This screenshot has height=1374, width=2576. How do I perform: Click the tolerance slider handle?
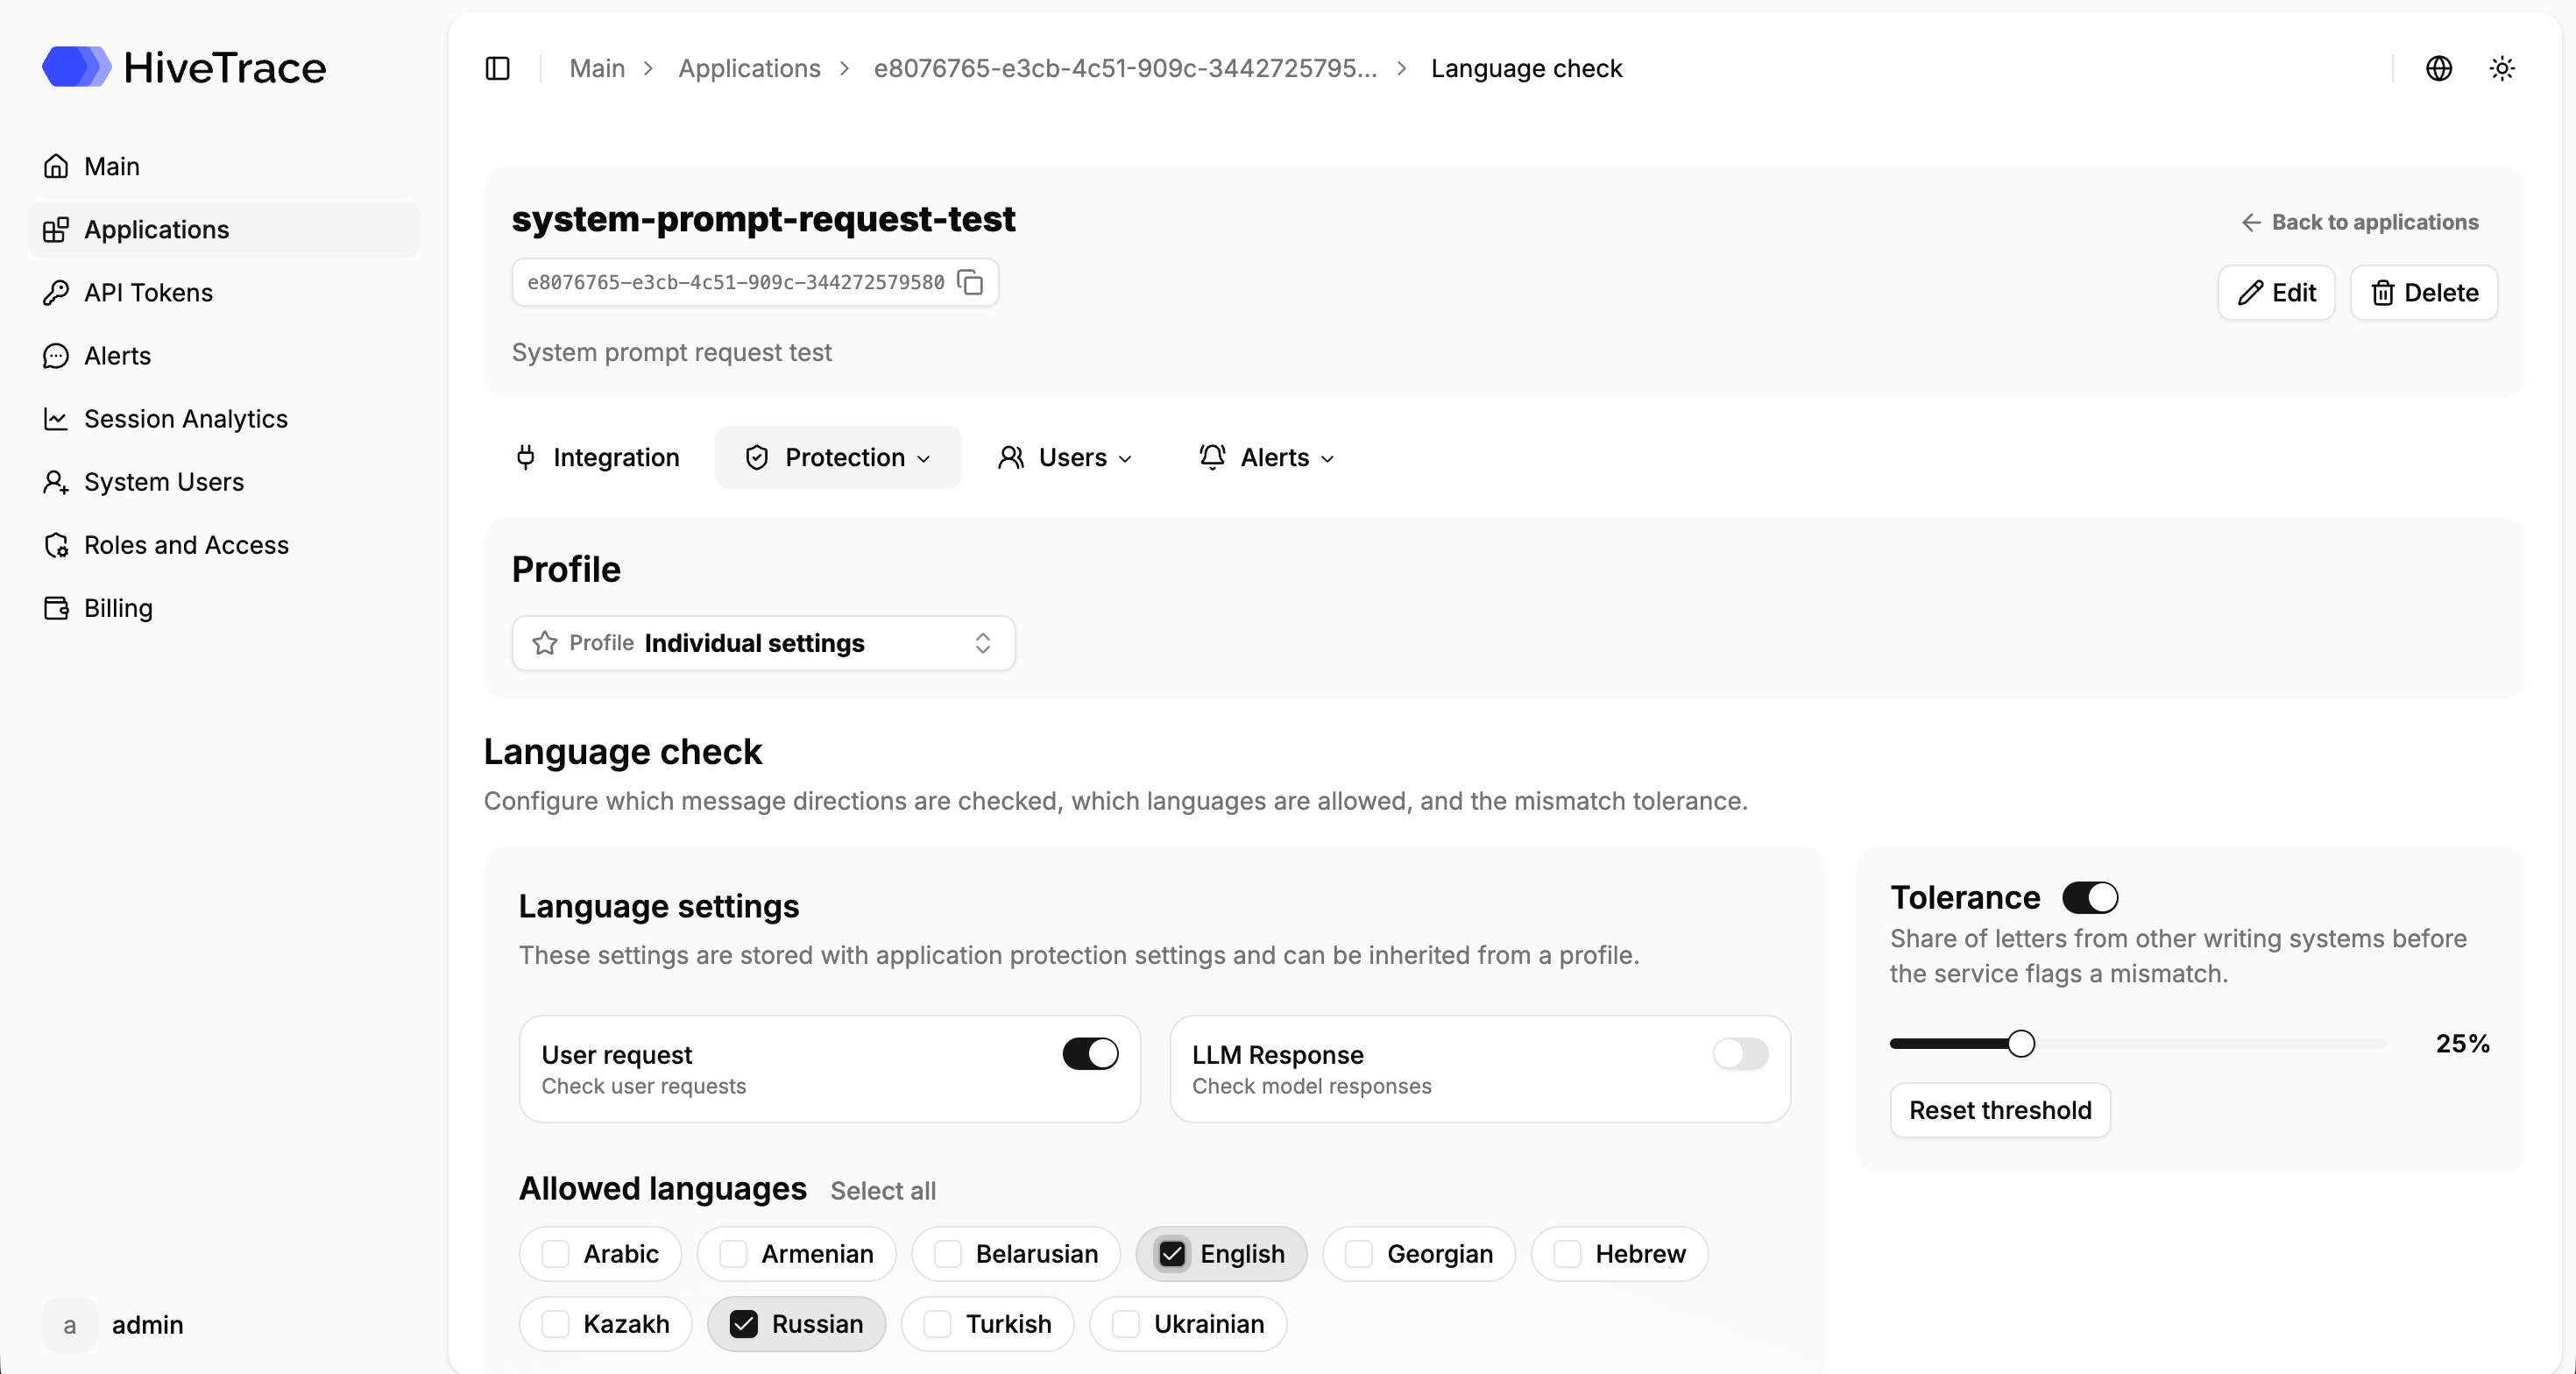click(2021, 1043)
